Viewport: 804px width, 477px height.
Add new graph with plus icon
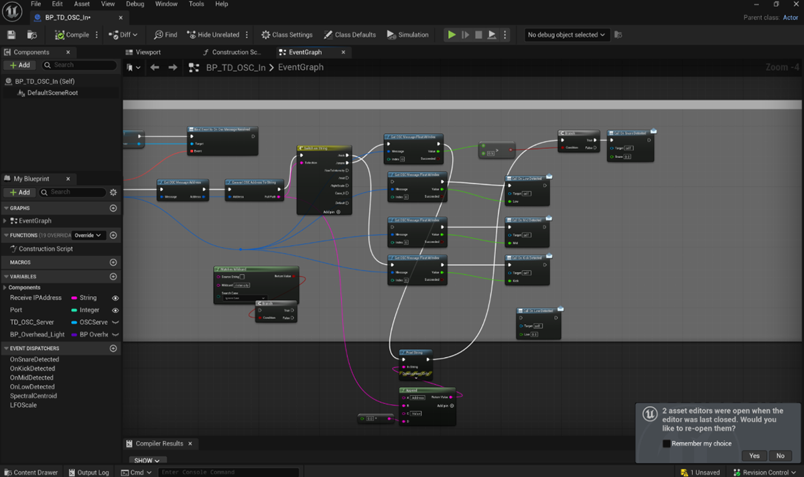click(113, 208)
